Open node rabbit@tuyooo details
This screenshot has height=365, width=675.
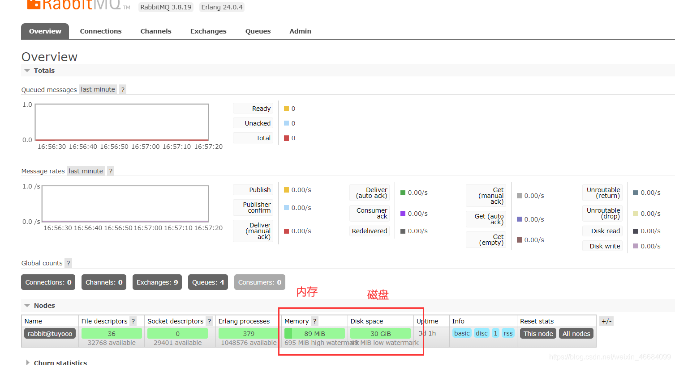(50, 334)
